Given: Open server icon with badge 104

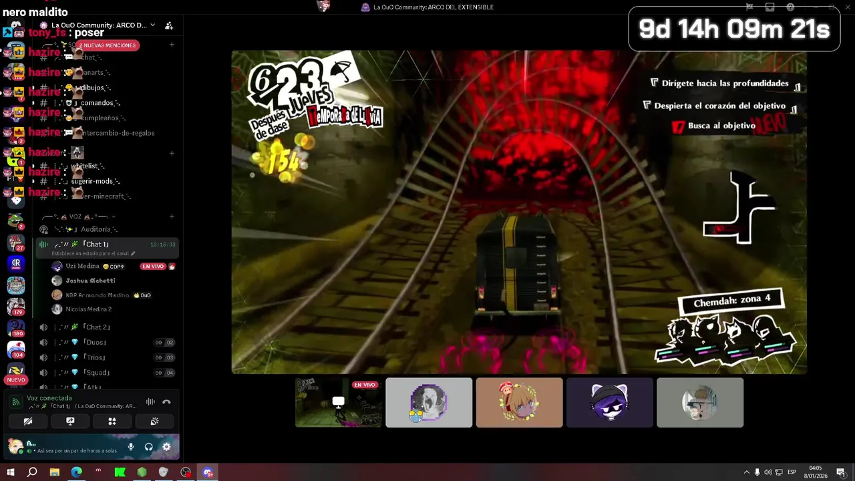Looking at the screenshot, I should pyautogui.click(x=16, y=349).
